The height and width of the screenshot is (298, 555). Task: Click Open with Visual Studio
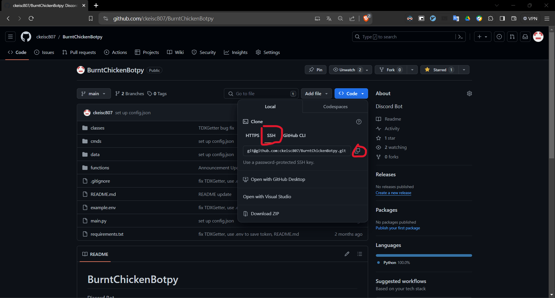point(302,196)
